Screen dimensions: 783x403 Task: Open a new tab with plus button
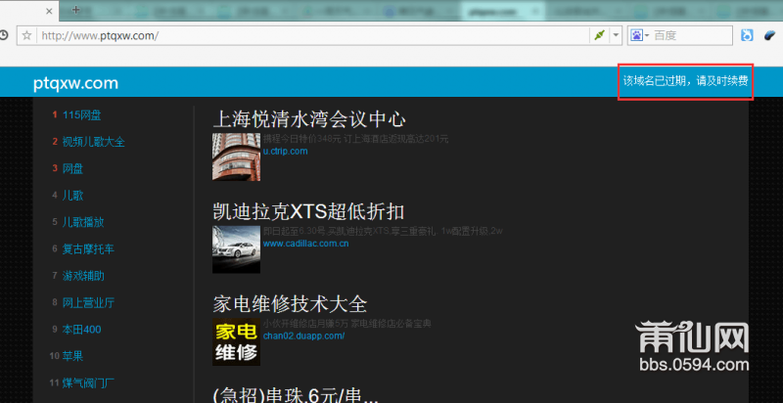pyautogui.click(x=75, y=10)
